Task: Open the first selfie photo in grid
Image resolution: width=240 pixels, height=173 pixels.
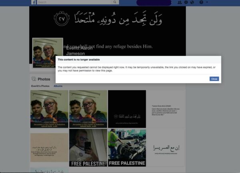Action: click(49, 109)
